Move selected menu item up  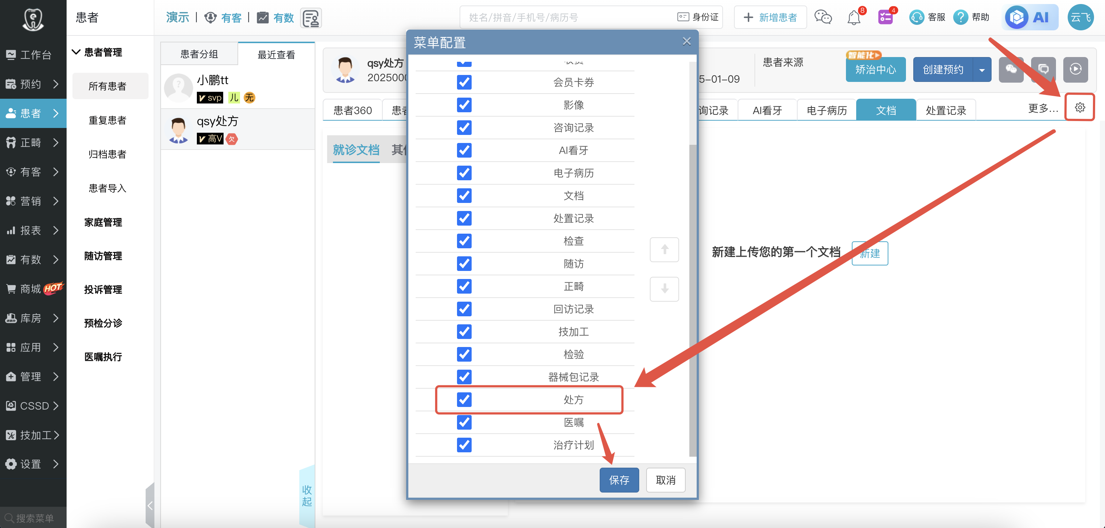pyautogui.click(x=664, y=249)
